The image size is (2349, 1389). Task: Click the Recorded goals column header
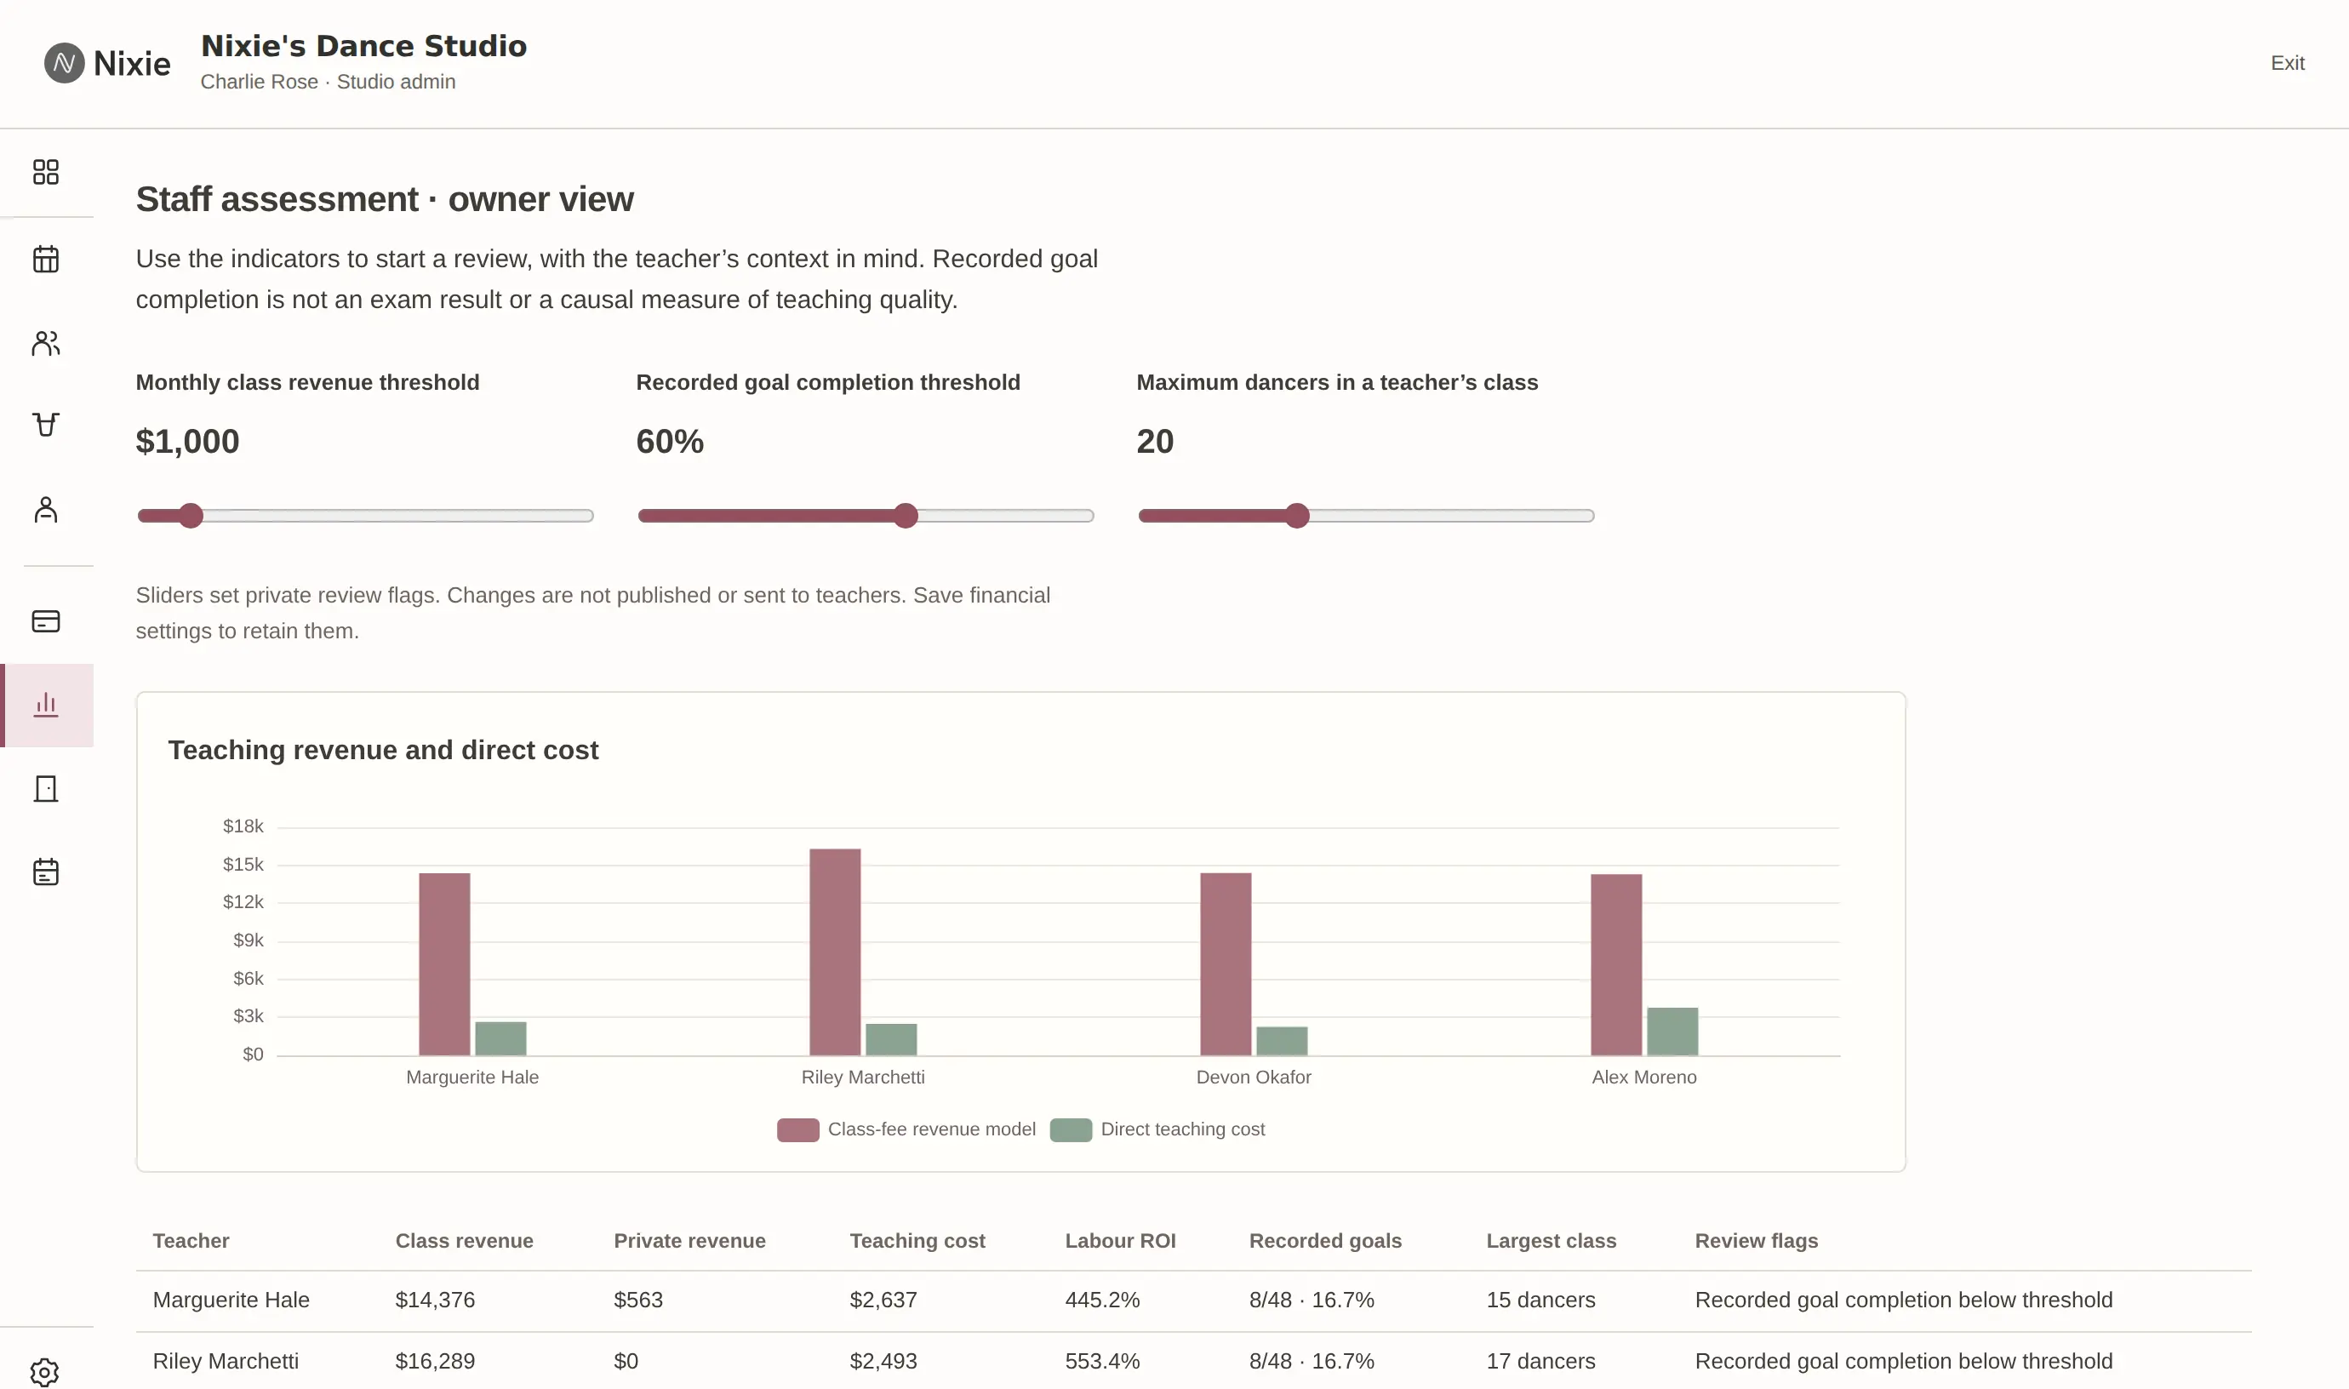click(1325, 1241)
